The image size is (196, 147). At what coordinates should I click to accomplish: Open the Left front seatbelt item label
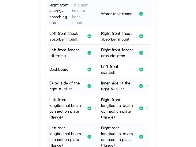click(110, 70)
